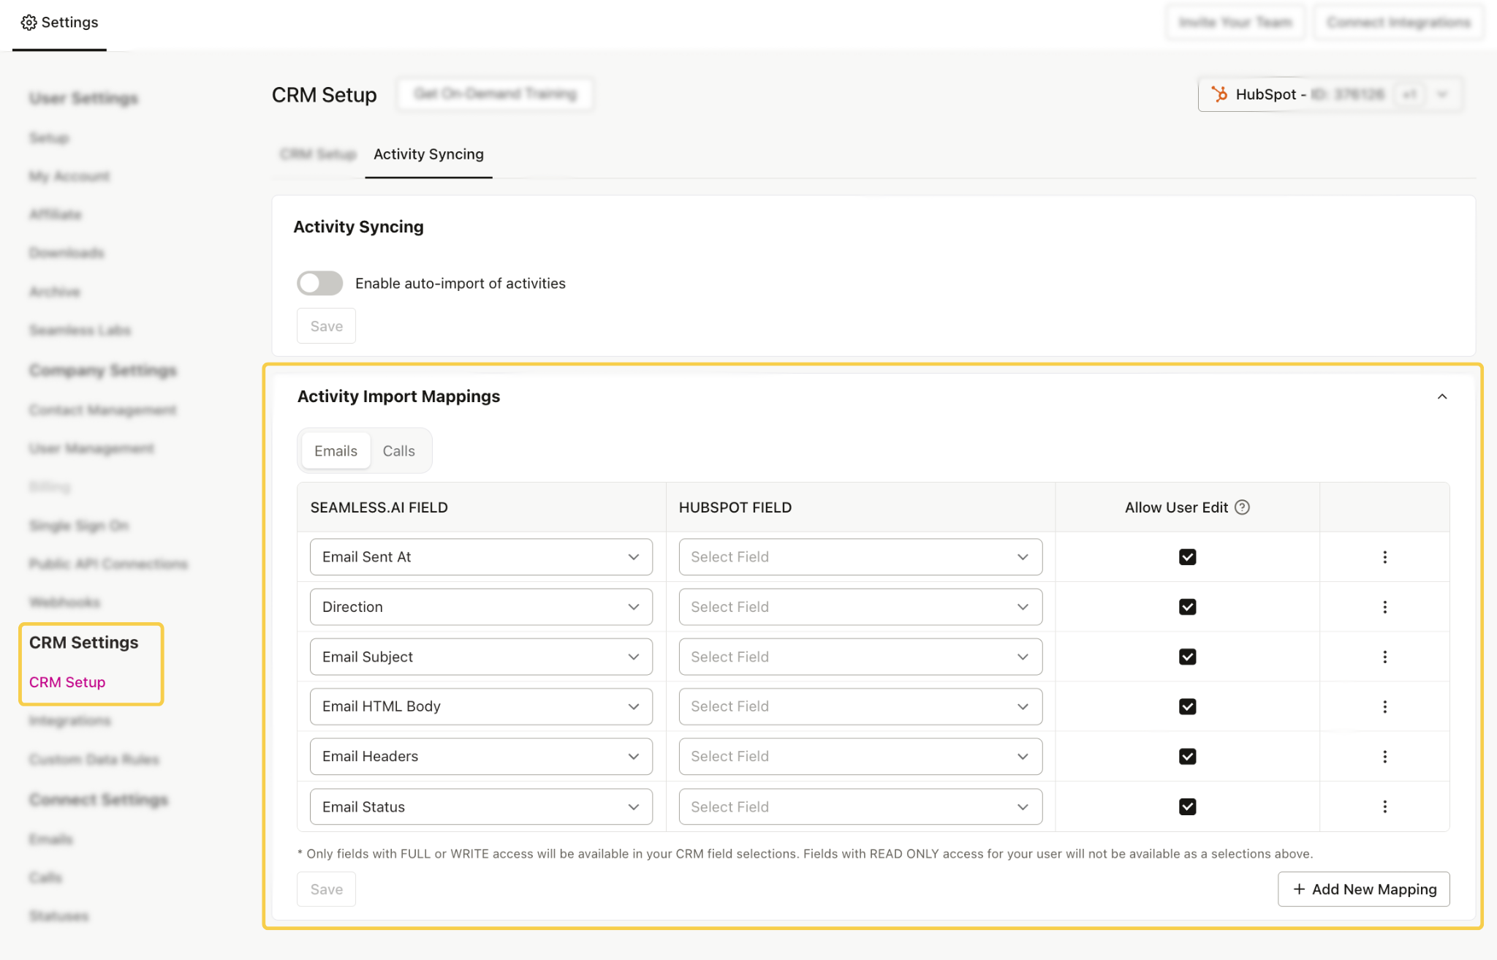Click the HubSpot logo icon

click(x=1219, y=94)
